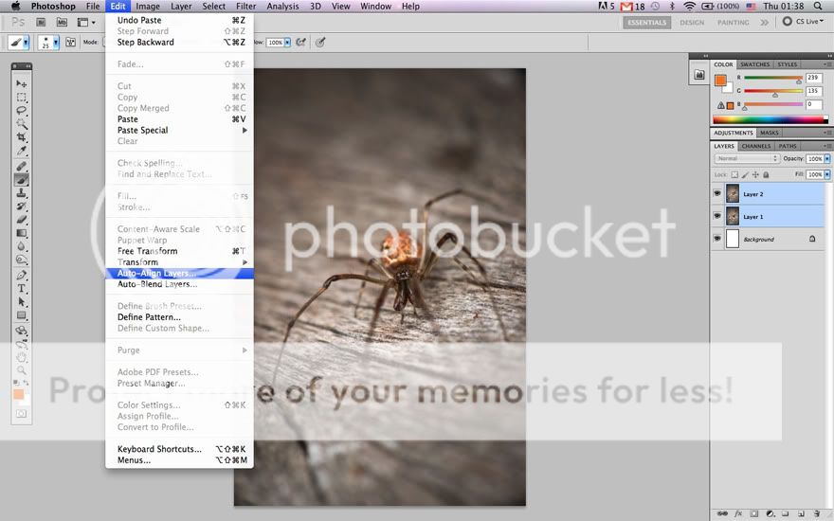Toggle Background layer visibility eye
The image size is (834, 521).
tap(717, 239)
